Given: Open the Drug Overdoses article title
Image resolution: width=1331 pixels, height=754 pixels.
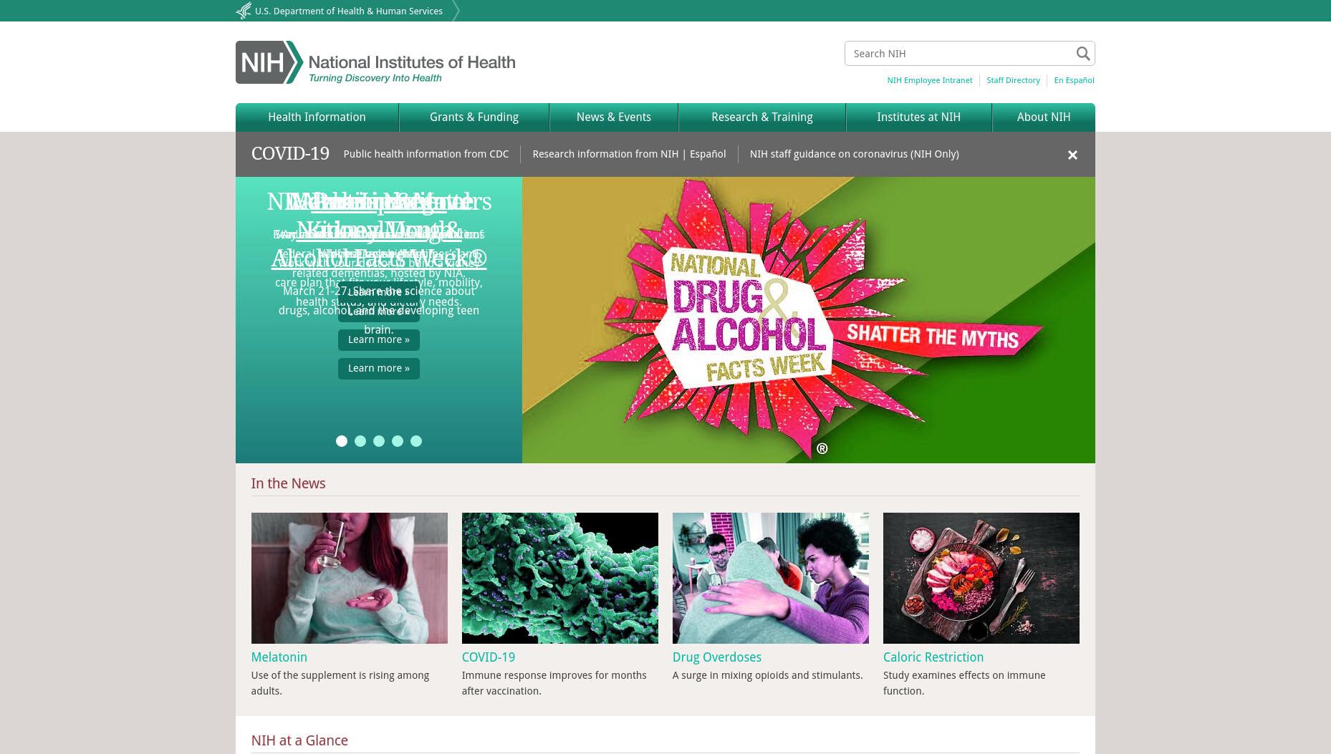Looking at the screenshot, I should click(717, 657).
